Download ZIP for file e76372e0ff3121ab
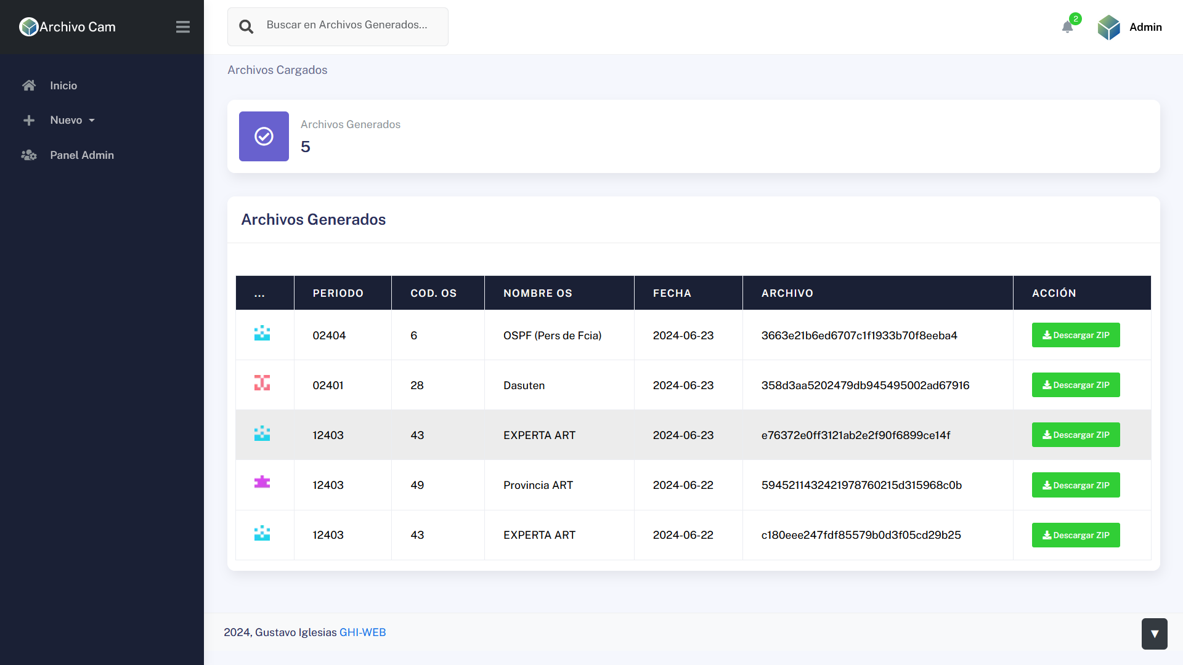The height and width of the screenshot is (665, 1183). [1075, 435]
